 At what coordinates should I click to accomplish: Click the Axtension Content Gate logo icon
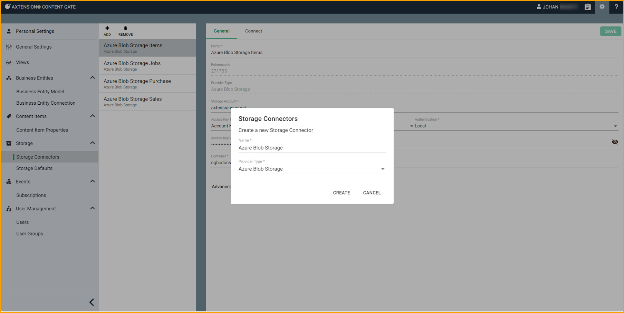[x=7, y=7]
